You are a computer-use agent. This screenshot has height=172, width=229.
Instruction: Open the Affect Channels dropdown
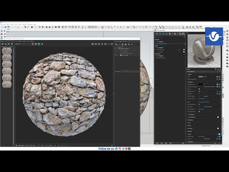point(209,109)
